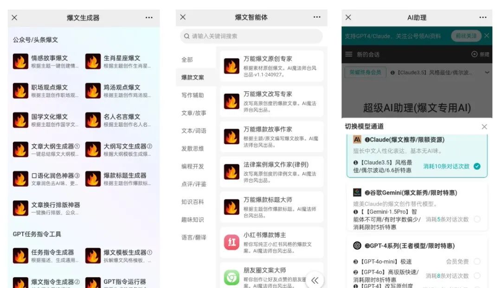Switch to 知识百科 category

click(x=193, y=202)
